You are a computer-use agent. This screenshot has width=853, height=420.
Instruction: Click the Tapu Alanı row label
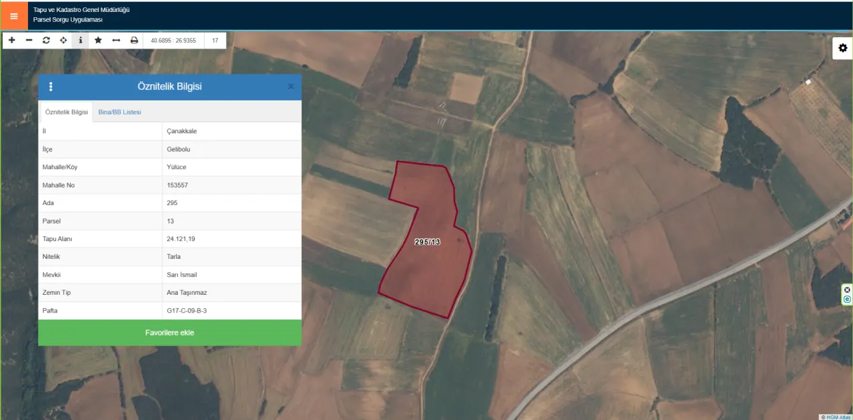[57, 239]
